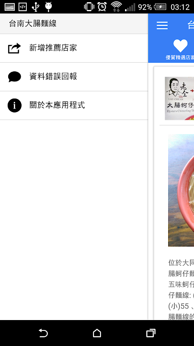Tap the recent apps navigation button
The width and height of the screenshot is (194, 346).
point(151,333)
